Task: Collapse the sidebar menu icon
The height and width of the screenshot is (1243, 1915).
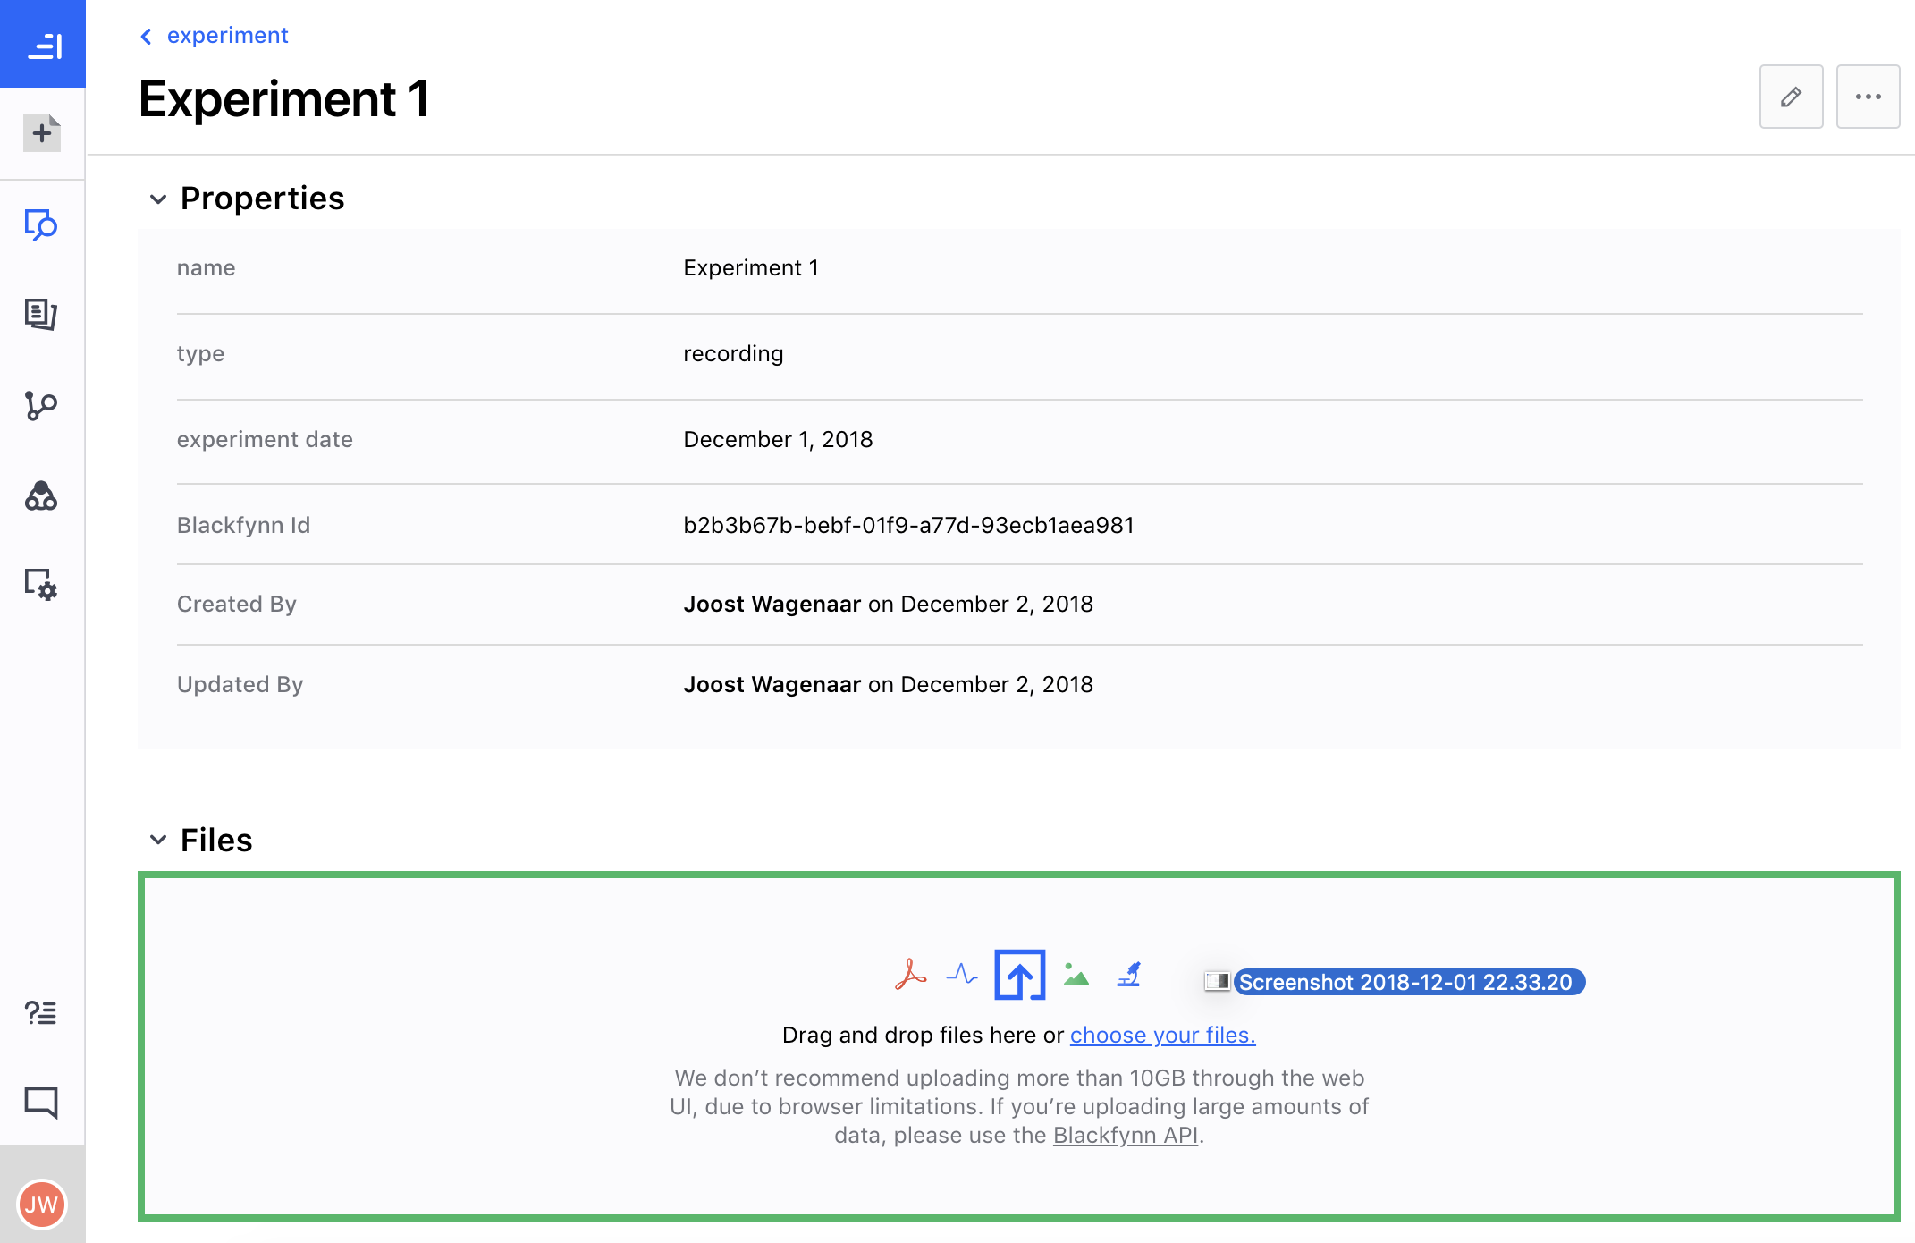Action: click(x=44, y=45)
